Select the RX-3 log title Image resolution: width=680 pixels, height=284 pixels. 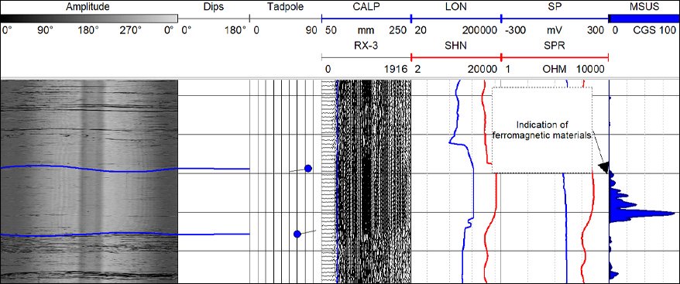click(x=366, y=46)
